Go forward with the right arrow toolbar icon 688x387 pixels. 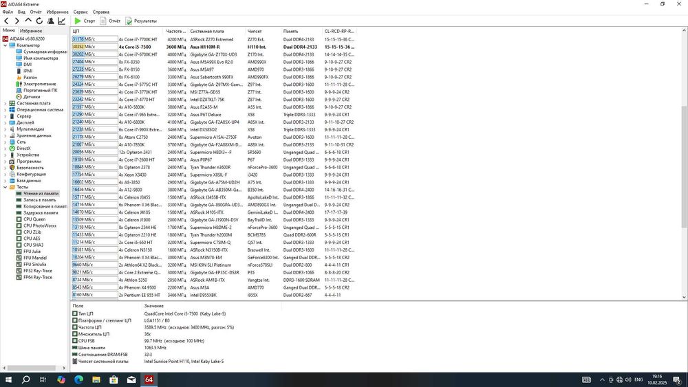coord(17,21)
